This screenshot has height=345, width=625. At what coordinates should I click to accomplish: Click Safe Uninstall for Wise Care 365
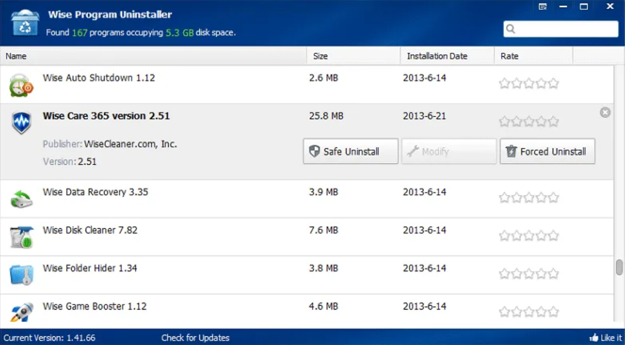tap(351, 151)
